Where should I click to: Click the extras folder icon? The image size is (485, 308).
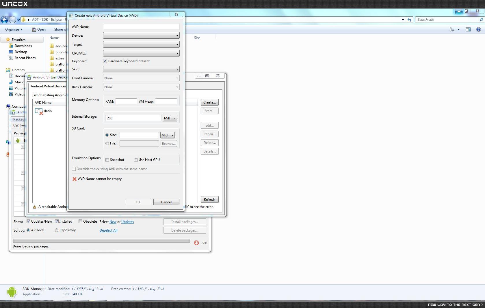(52, 58)
